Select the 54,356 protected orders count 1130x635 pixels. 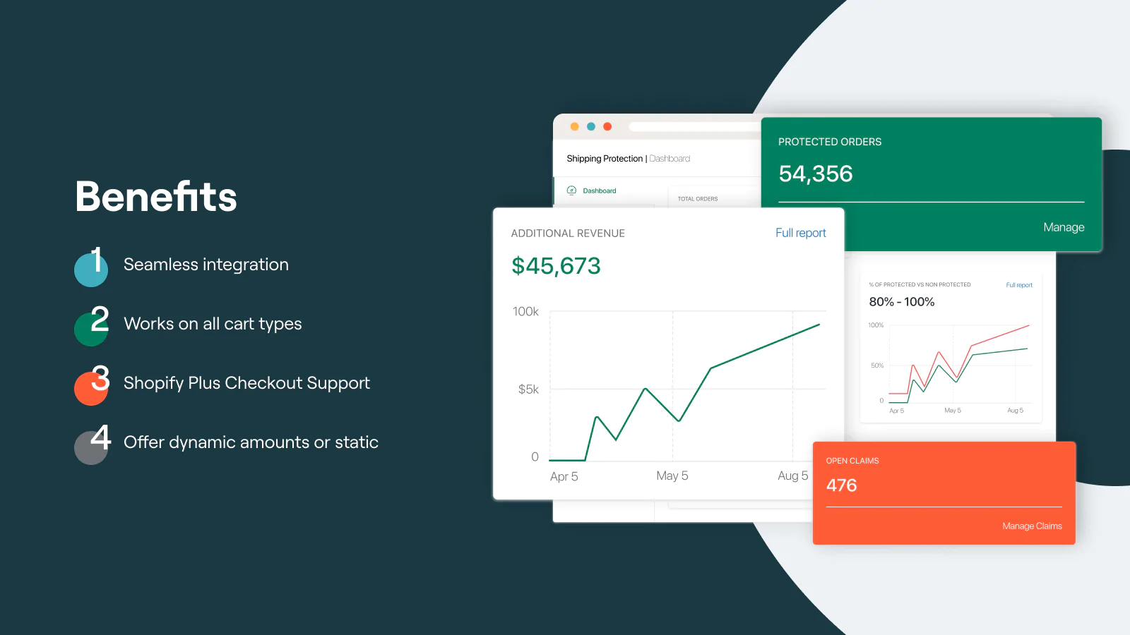tap(816, 174)
